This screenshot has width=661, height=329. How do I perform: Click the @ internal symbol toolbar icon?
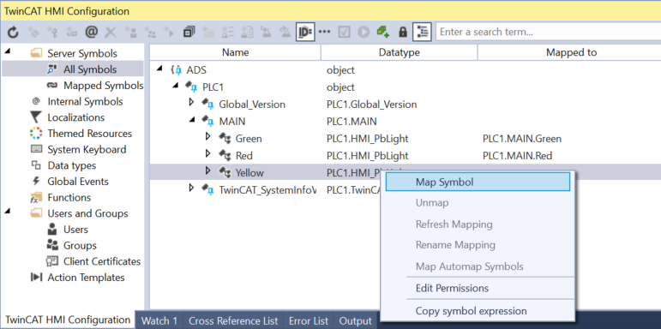coord(92,32)
